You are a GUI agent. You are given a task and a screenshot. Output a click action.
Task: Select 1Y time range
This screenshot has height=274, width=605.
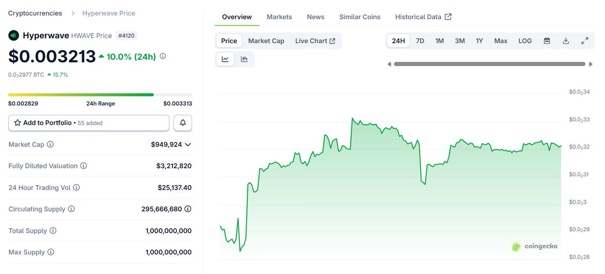(479, 41)
